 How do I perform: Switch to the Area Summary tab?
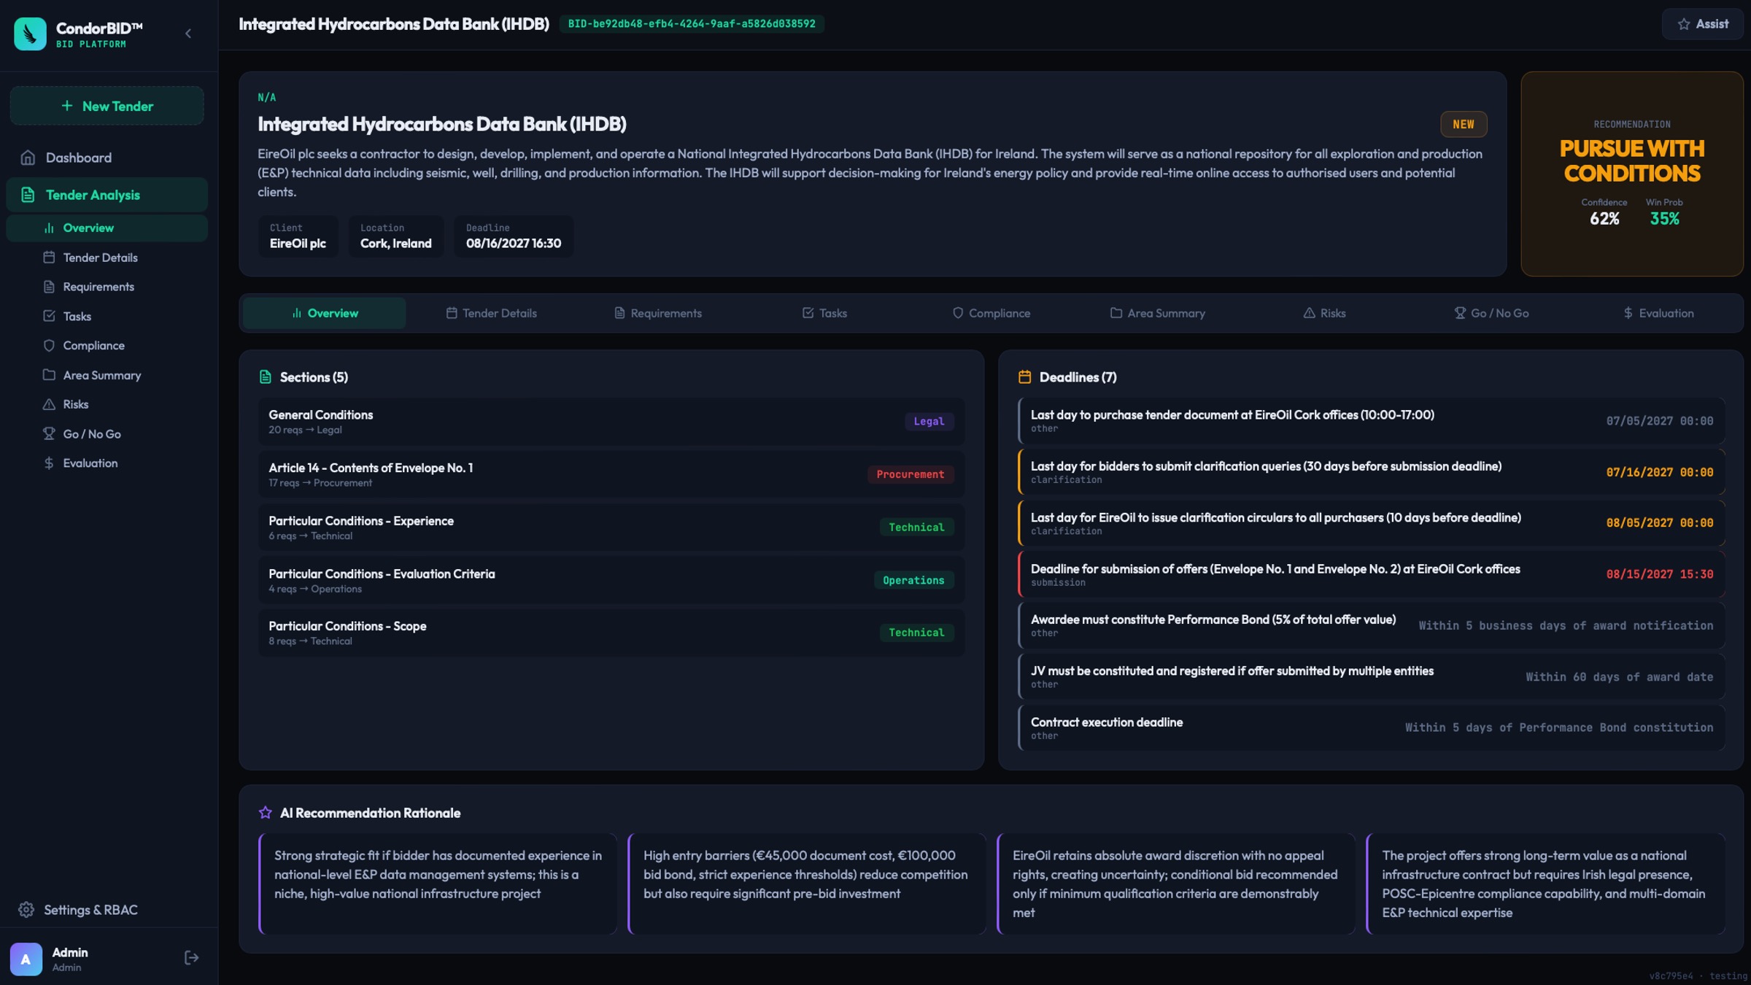pyautogui.click(x=1158, y=313)
